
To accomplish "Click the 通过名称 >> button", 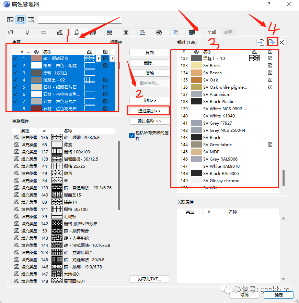I will (x=150, y=121).
